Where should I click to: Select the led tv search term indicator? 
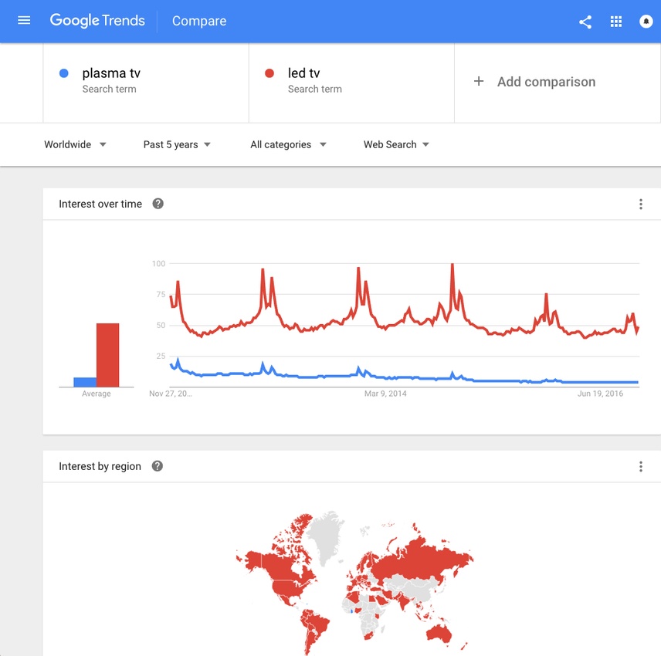coord(269,73)
